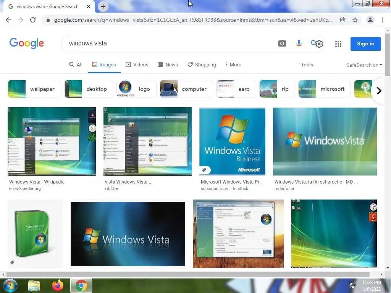The height and width of the screenshot is (293, 391).
Task: Open the News tab
Action: [168, 65]
